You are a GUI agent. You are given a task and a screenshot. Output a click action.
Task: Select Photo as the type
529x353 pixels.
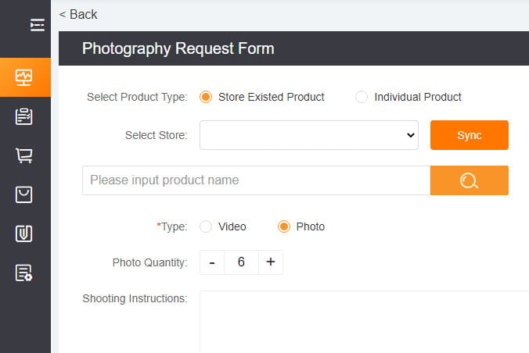(285, 226)
